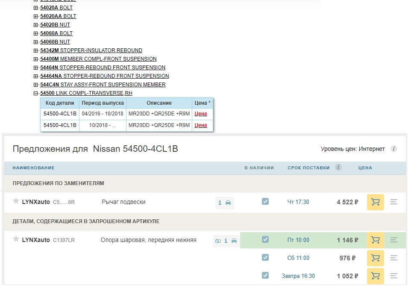The width and height of the screenshot is (408, 286).
Task: Sort by the ЦЕНА column header
Action: (365, 168)
